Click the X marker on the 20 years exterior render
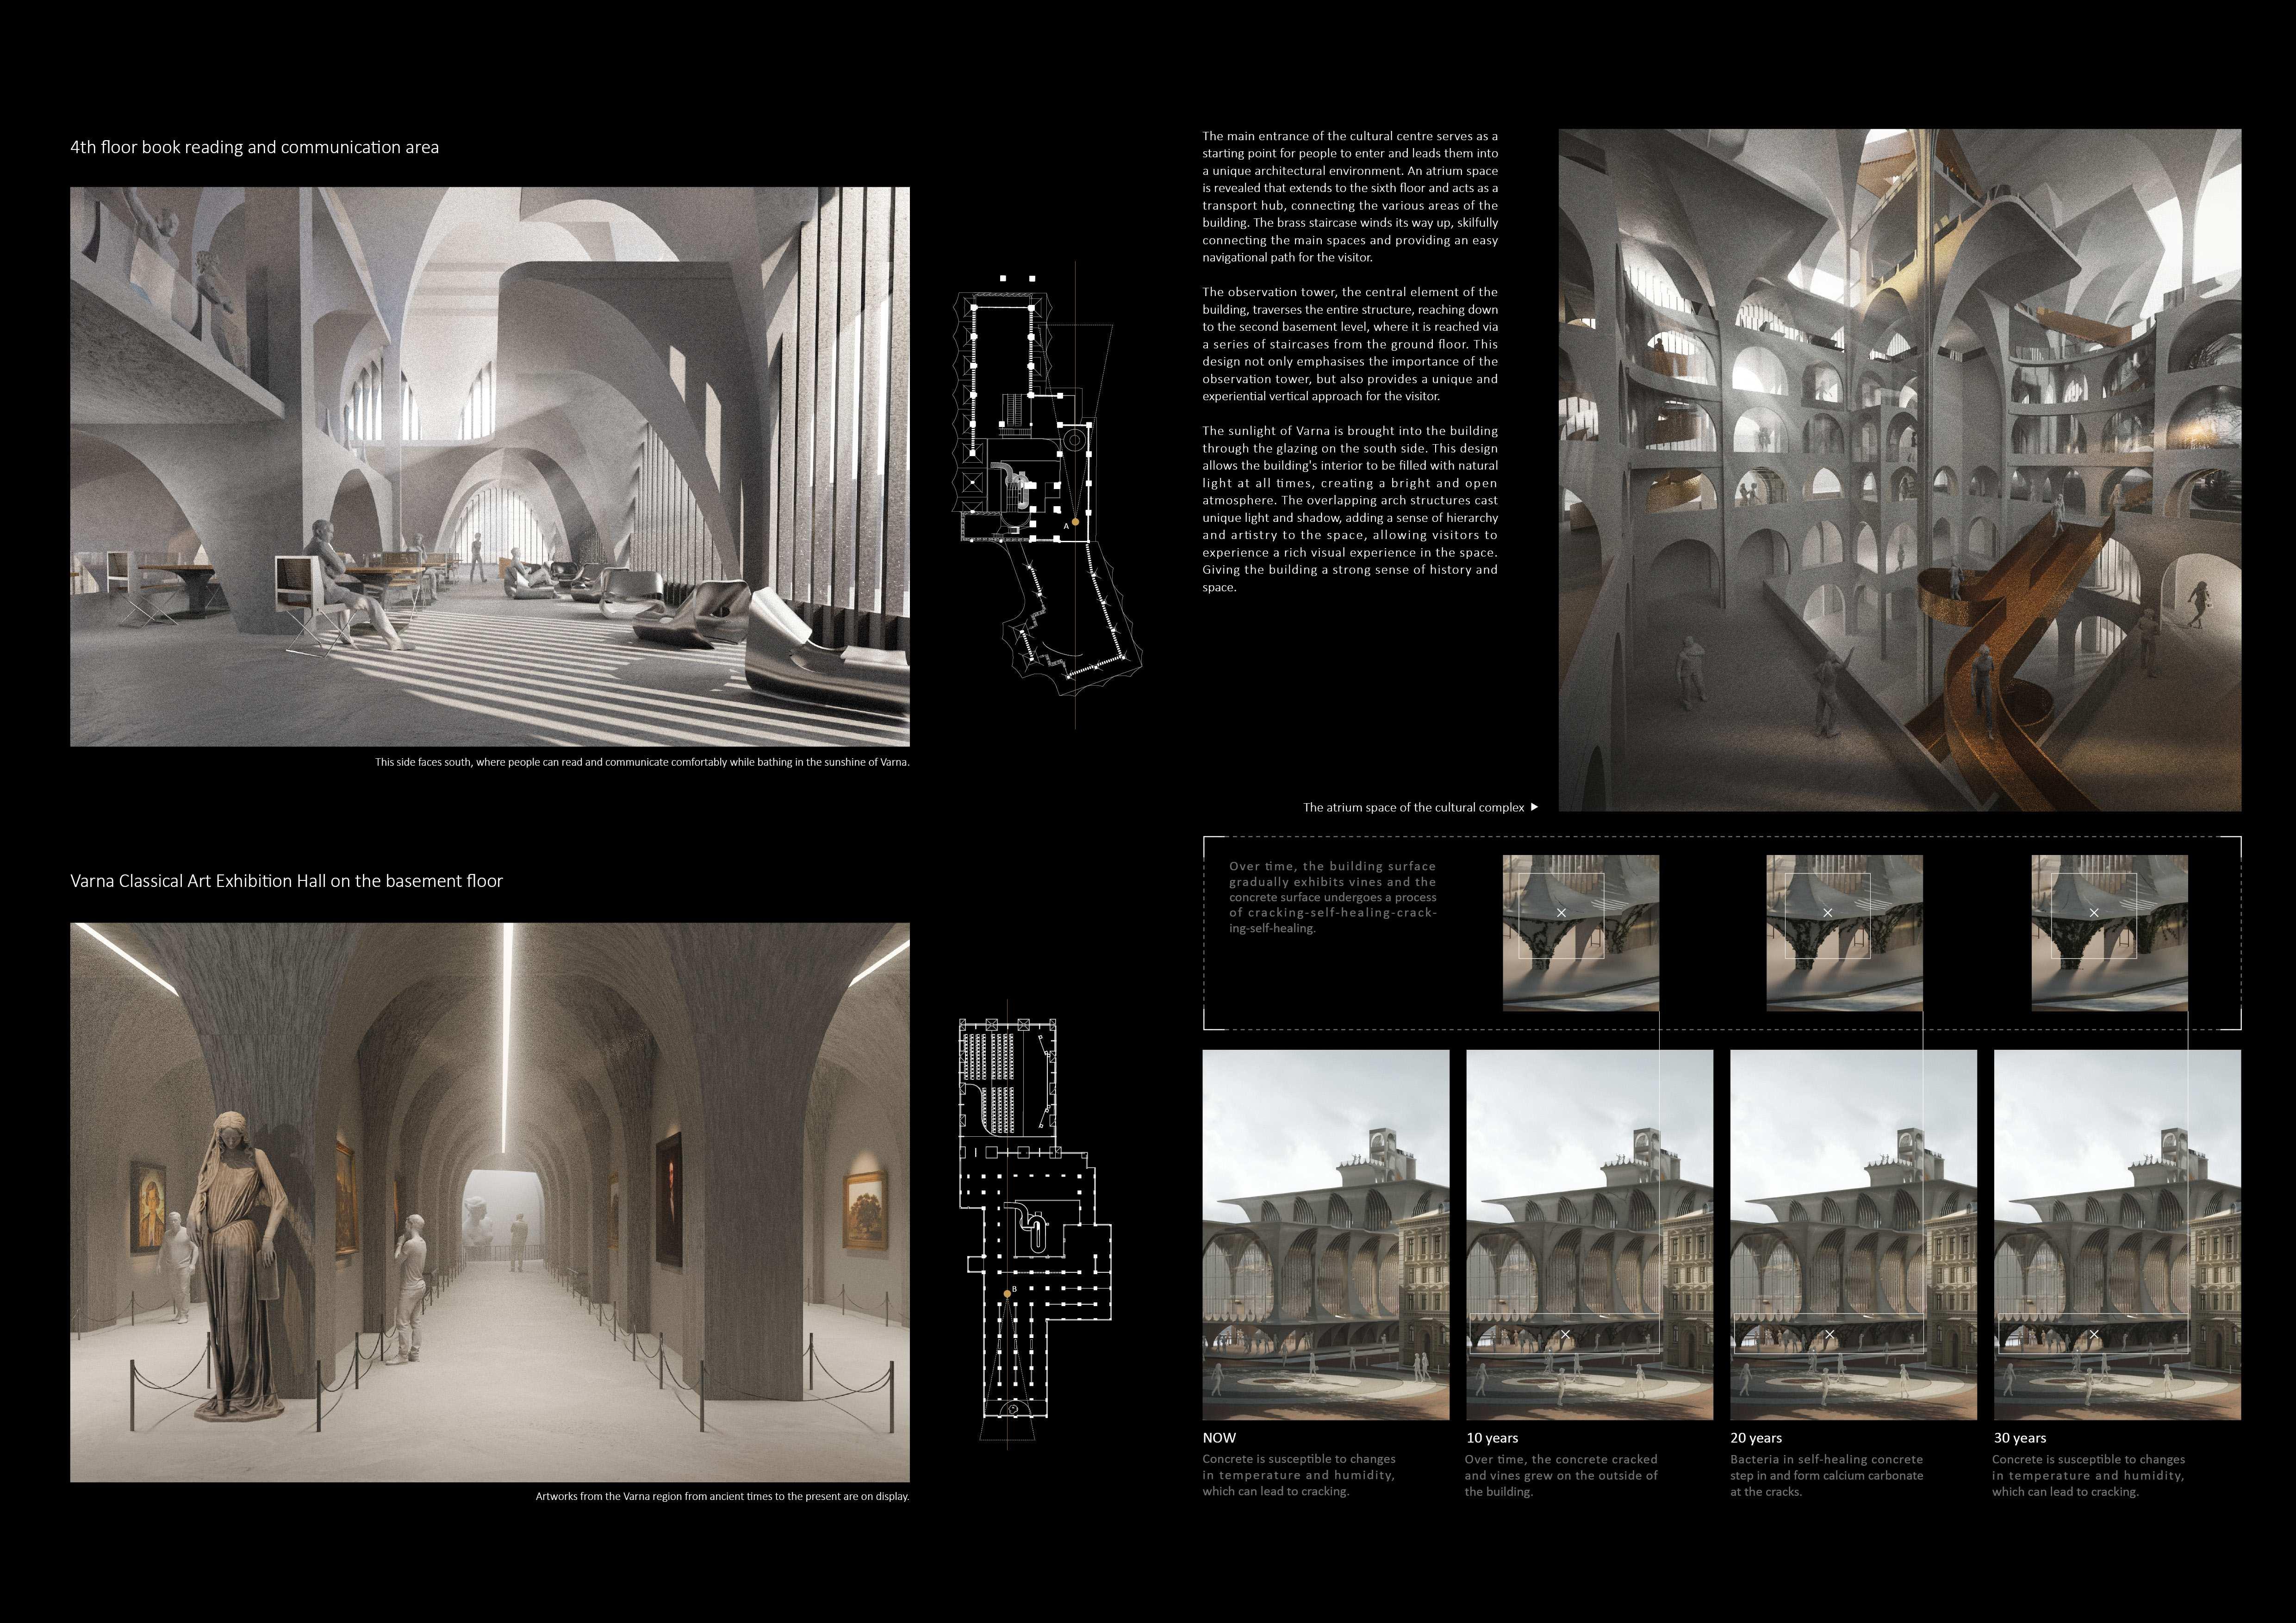This screenshot has height=1623, width=2296. click(1830, 1334)
